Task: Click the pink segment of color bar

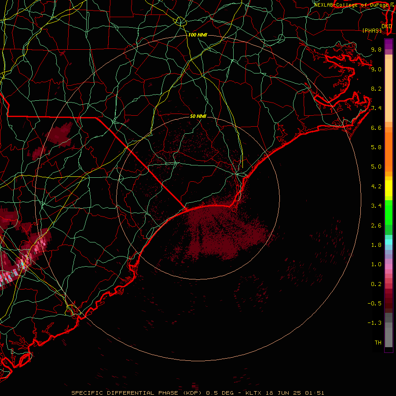Action: (389, 267)
